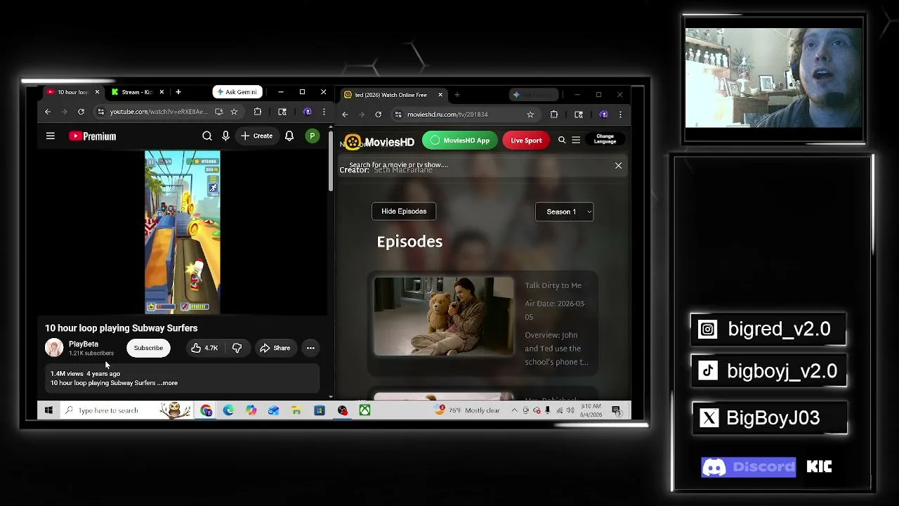Viewport: 899px width, 506px height.
Task: Open the Talk Dirty to Me episode title
Action: pos(553,285)
